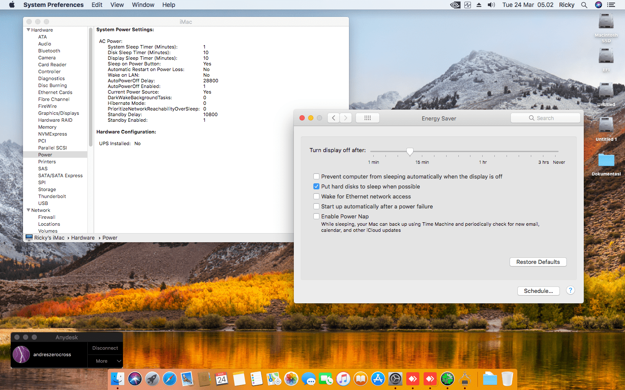
Task: Check the Enable Power Nap option
Action: (316, 216)
